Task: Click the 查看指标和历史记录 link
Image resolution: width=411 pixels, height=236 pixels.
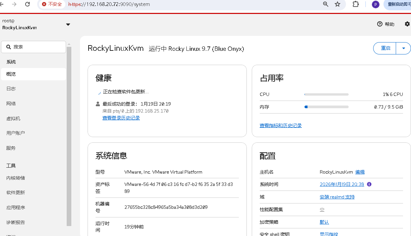Action: point(281,125)
